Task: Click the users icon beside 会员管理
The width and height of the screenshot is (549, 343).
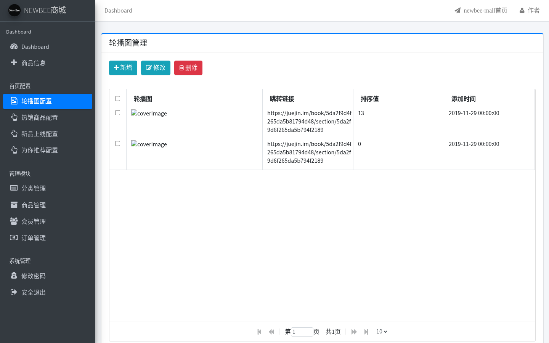Action: coord(14,221)
